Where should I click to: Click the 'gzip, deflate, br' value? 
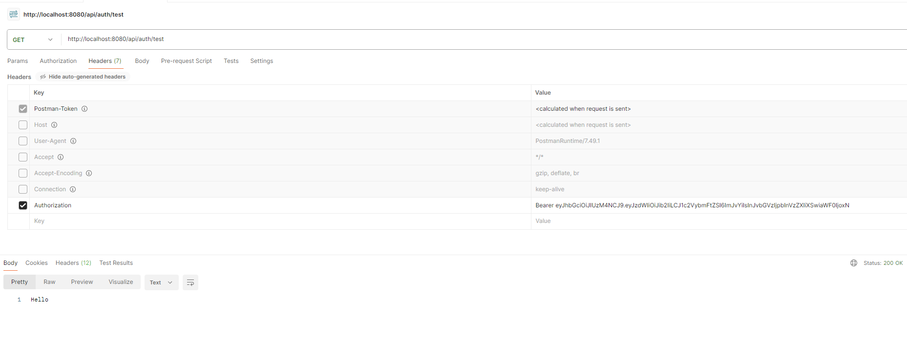point(557,173)
